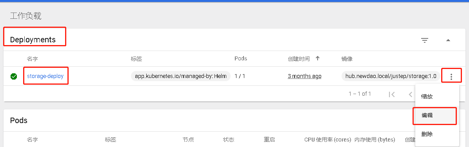This screenshot has width=469, height=147.
Task: Click green status check icon beside storage-deploy
Action: [x=14, y=76]
